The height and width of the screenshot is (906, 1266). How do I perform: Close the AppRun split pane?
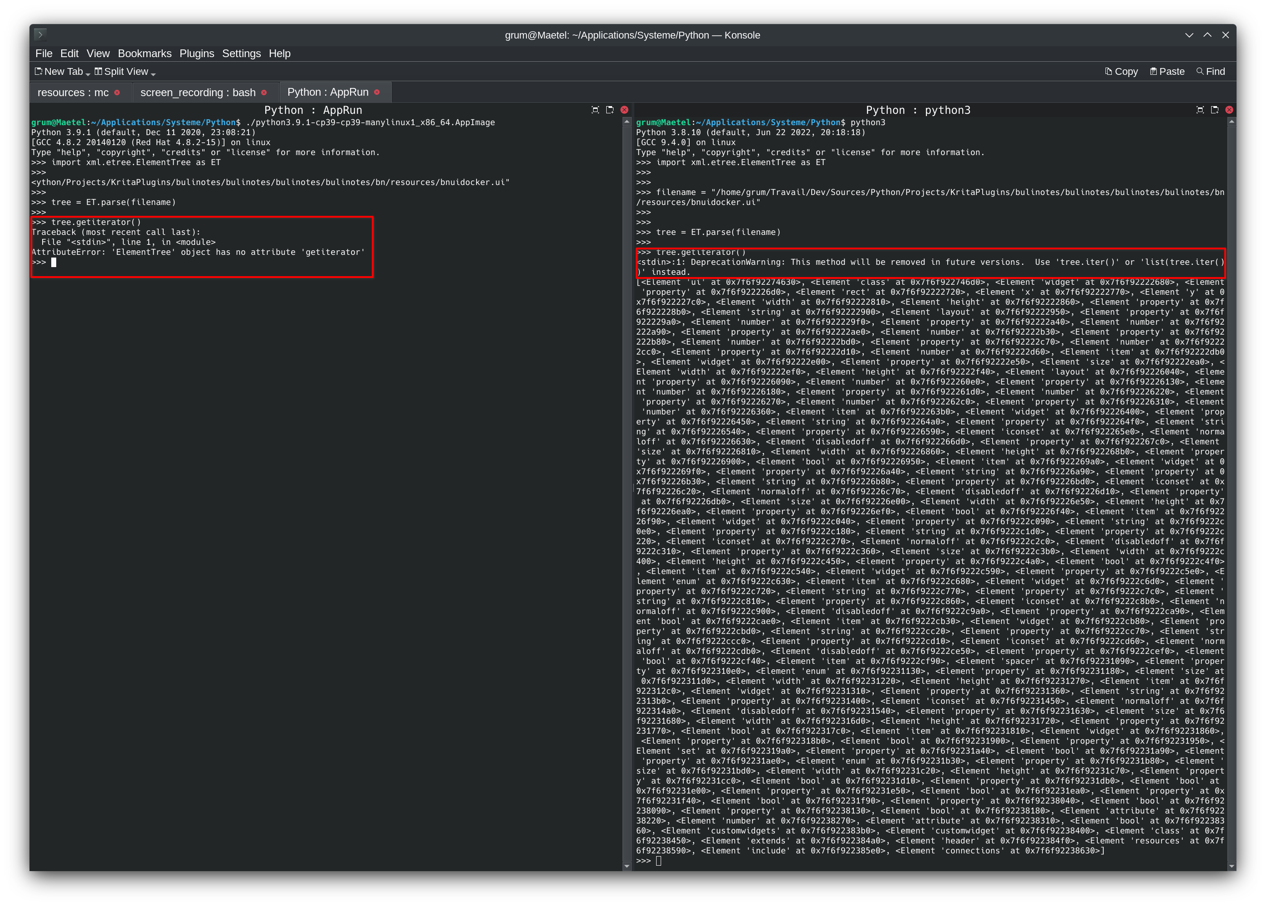625,110
